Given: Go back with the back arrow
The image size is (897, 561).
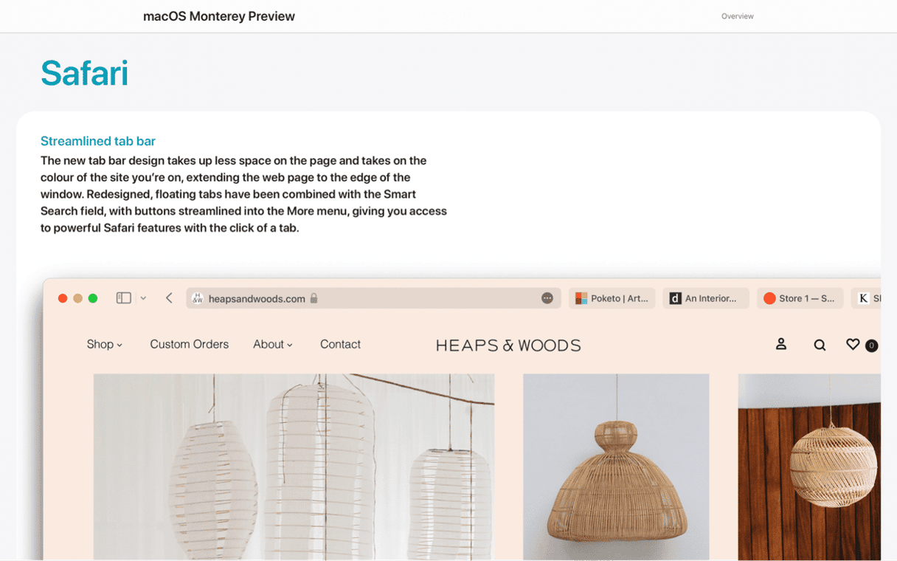Looking at the screenshot, I should (169, 298).
